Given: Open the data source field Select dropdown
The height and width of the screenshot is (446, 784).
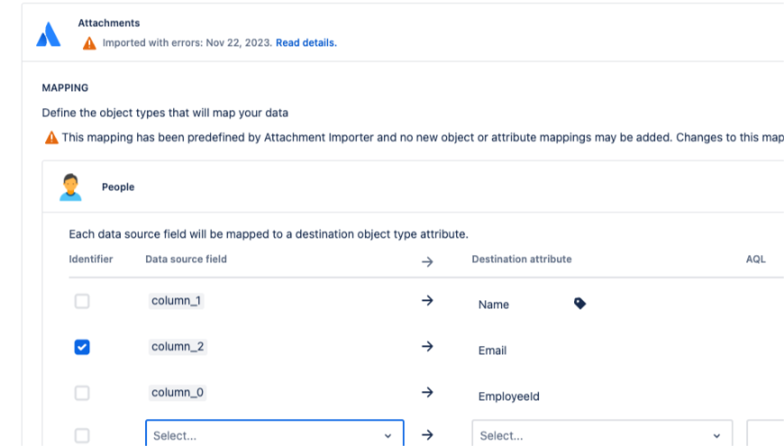Looking at the screenshot, I should (274, 435).
